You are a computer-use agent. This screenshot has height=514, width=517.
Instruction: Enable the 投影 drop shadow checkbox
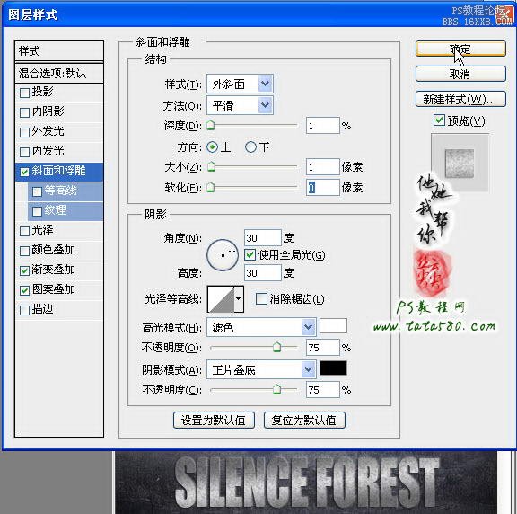(x=24, y=93)
